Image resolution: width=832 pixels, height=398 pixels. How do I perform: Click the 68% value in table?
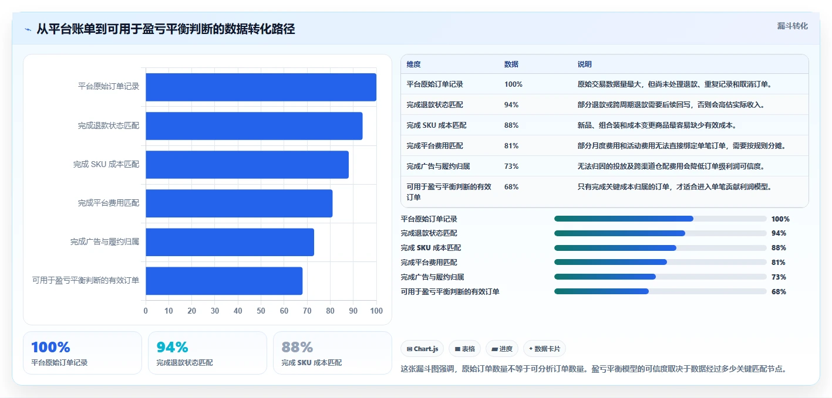point(511,187)
